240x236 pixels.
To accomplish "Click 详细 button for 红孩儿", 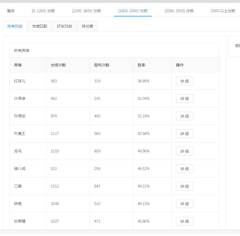I will (x=184, y=81).
